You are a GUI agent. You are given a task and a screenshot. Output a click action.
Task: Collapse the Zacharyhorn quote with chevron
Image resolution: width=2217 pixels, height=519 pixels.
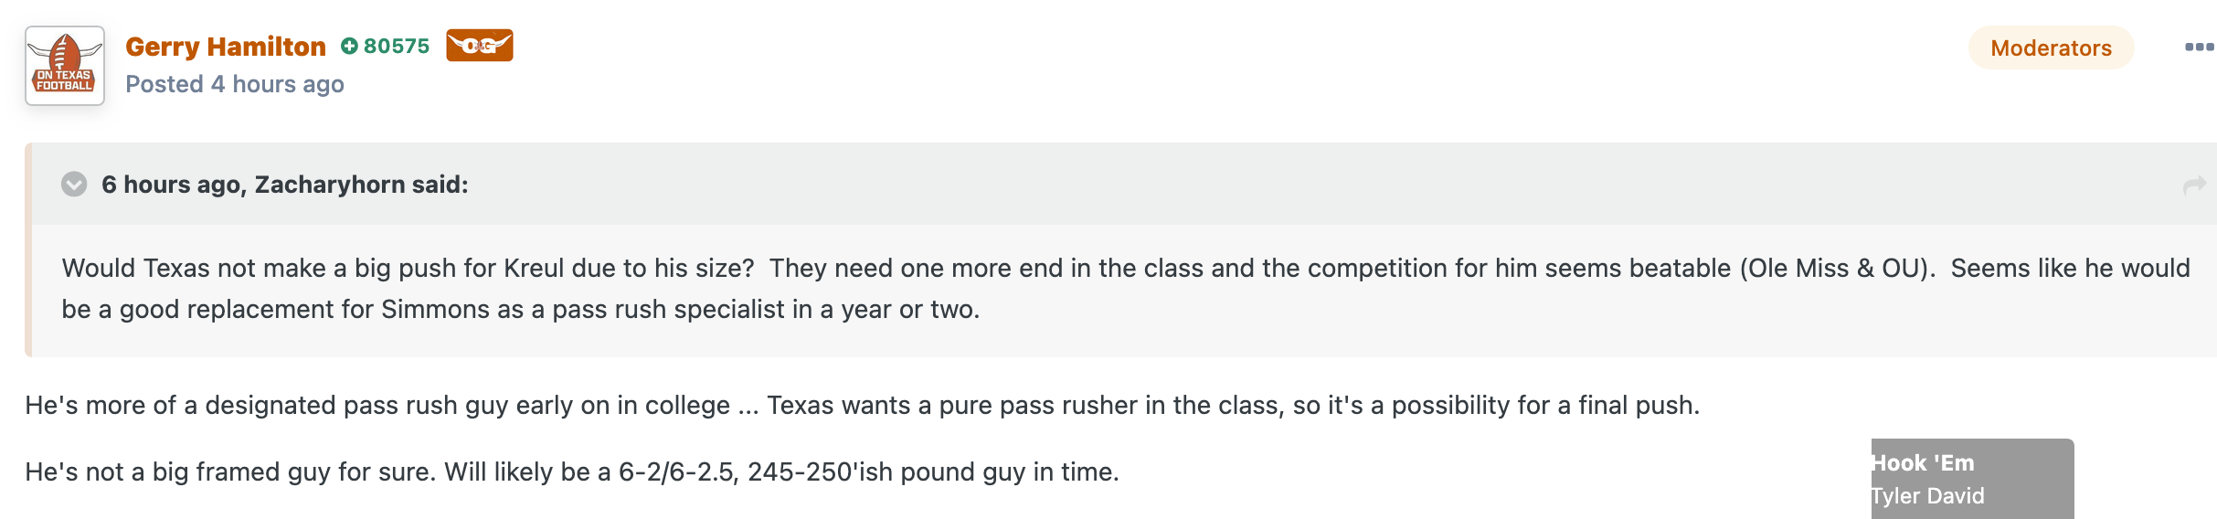(74, 185)
